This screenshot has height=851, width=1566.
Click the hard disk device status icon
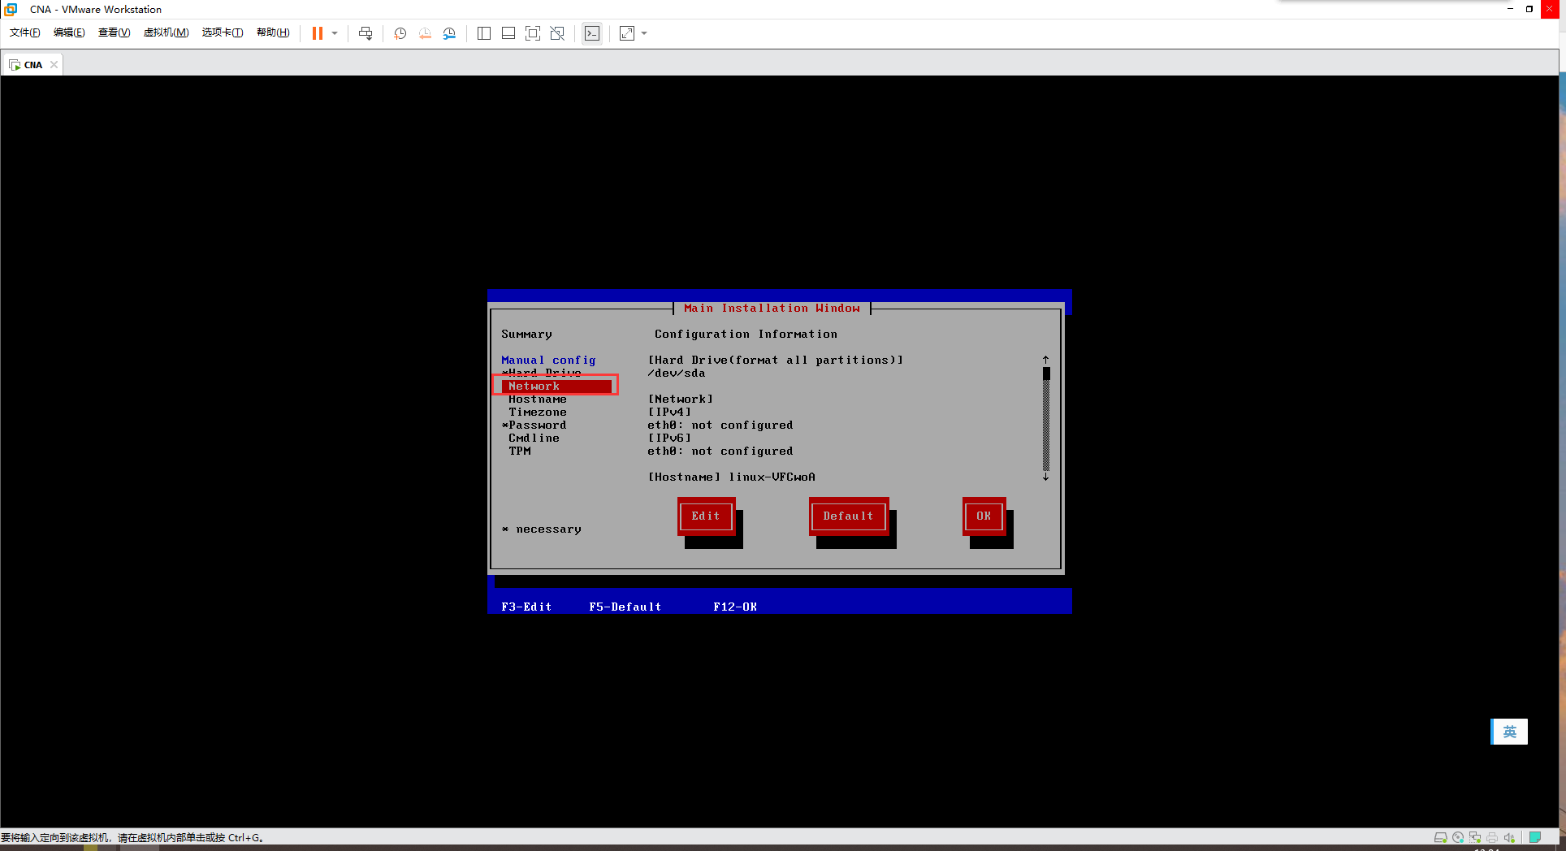click(x=1441, y=837)
